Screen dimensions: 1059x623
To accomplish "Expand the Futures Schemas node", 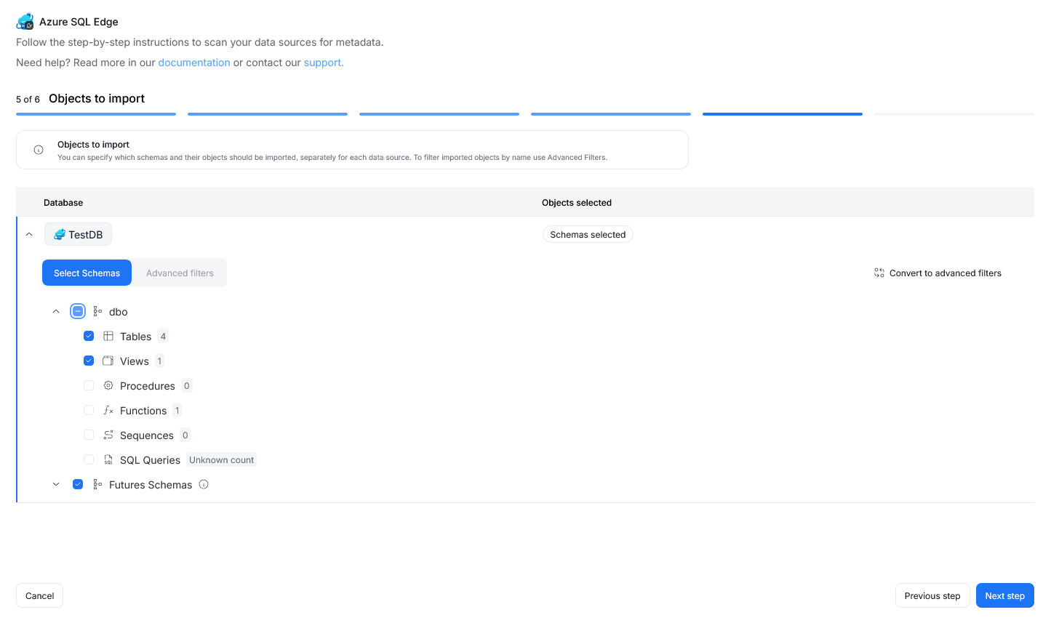I will pyautogui.click(x=56, y=485).
